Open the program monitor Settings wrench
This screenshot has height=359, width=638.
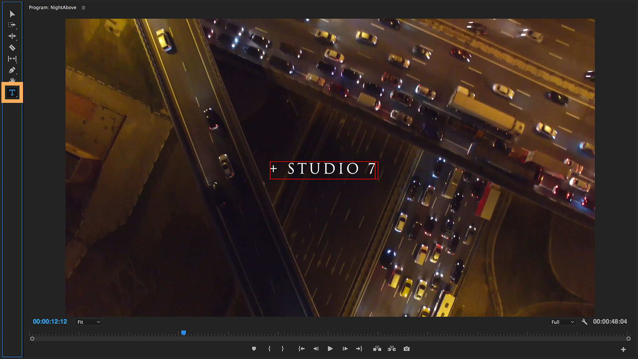click(584, 322)
